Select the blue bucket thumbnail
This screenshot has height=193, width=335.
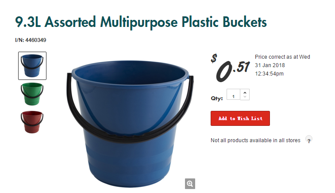32,66
